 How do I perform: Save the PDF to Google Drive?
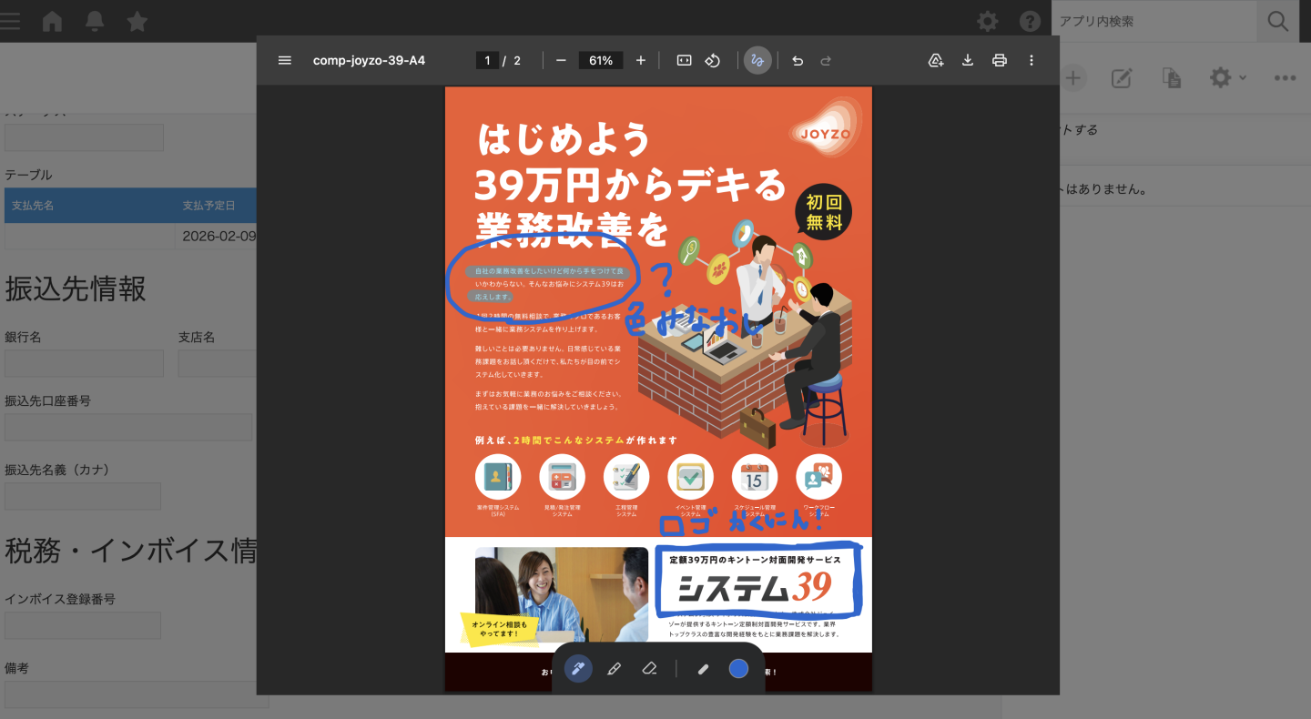coord(935,60)
